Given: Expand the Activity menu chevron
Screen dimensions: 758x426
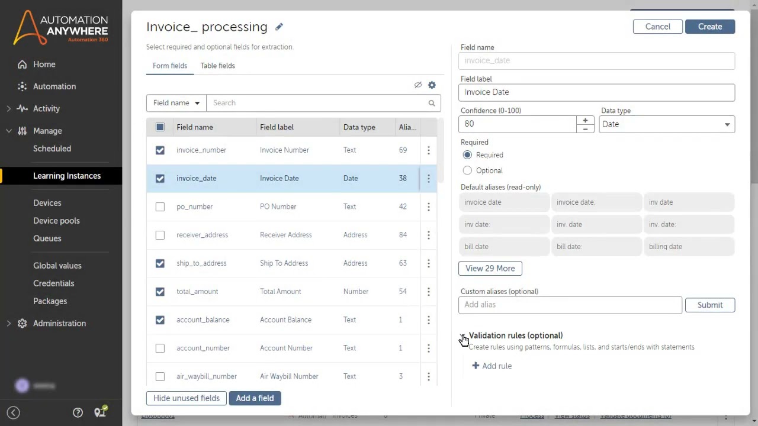Looking at the screenshot, I should (8, 109).
